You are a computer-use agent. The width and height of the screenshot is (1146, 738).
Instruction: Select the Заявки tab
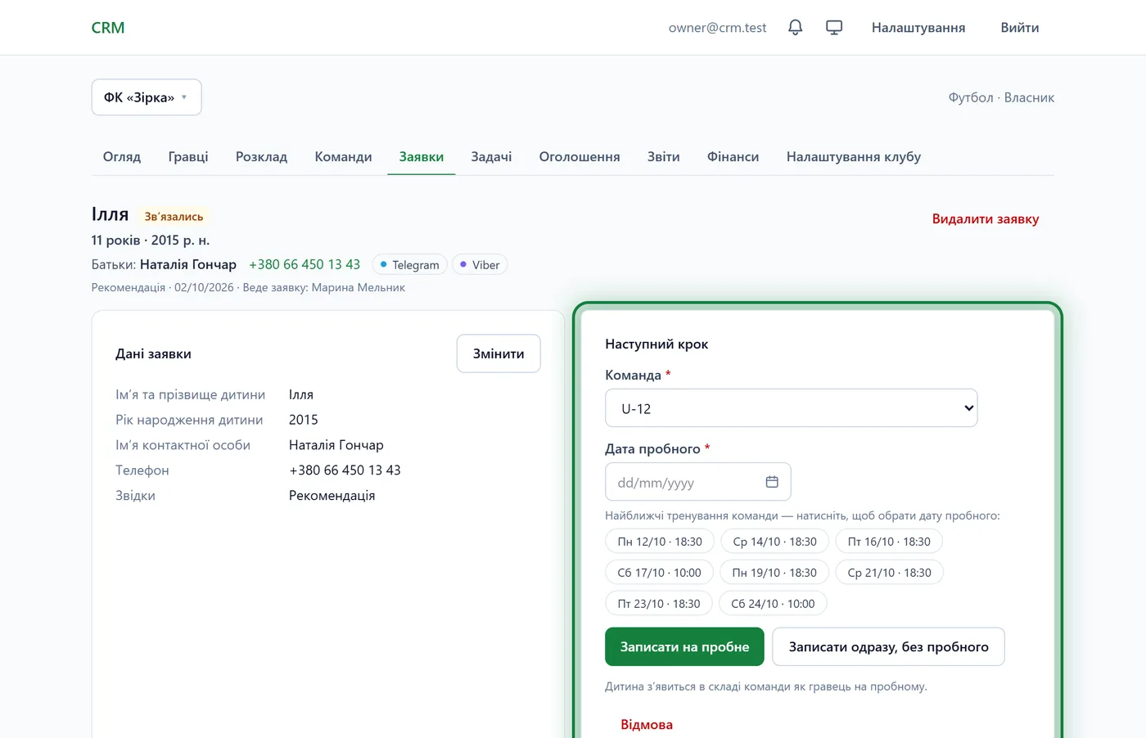pyautogui.click(x=422, y=156)
